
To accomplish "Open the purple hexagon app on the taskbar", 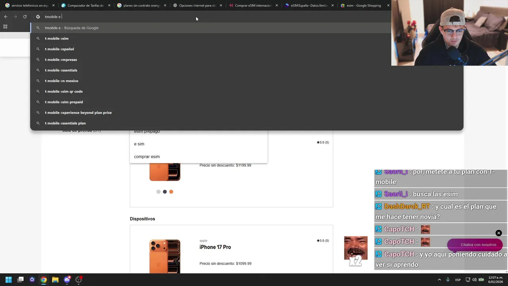I will click(x=32, y=280).
